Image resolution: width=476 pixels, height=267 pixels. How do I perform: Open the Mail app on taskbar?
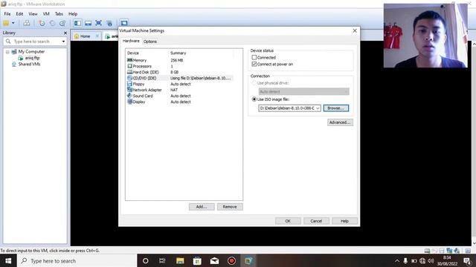coord(214,260)
